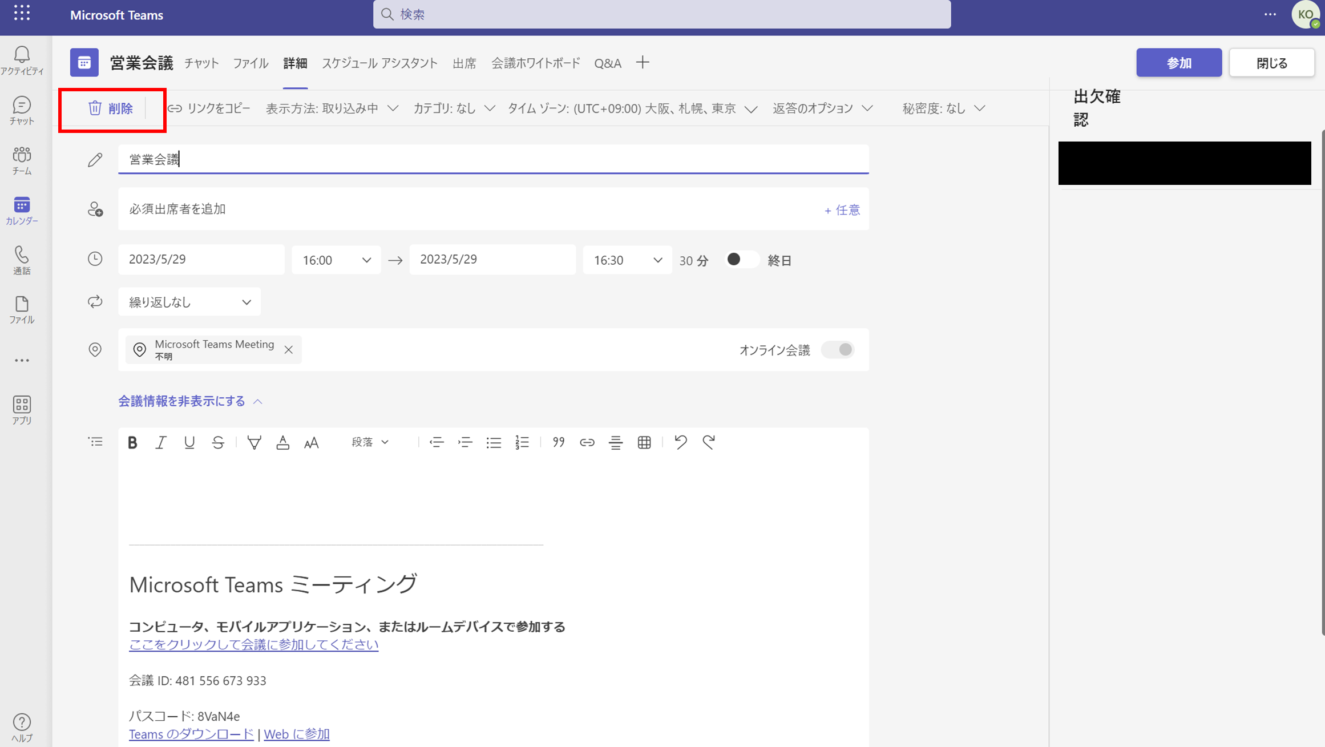Switch to スケジュール アシスタント tab
The height and width of the screenshot is (747, 1325).
point(379,63)
